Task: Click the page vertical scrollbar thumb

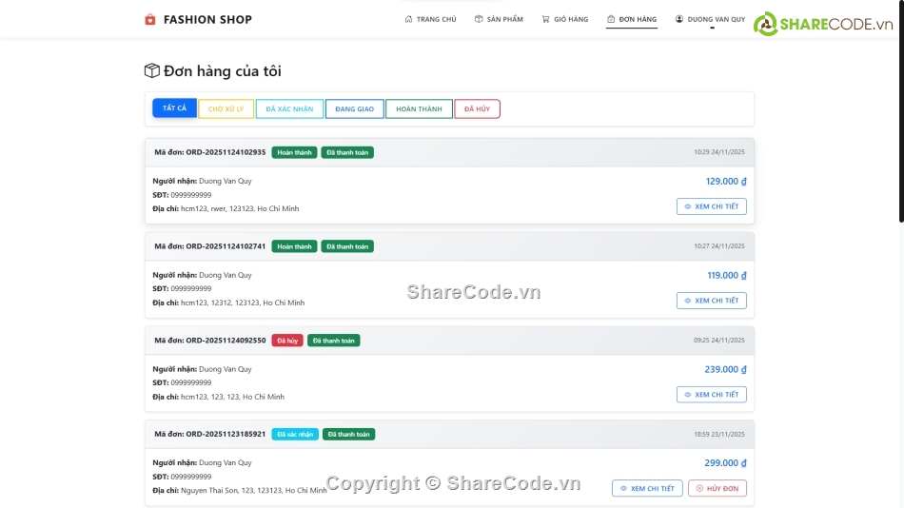Action: pos(901,110)
